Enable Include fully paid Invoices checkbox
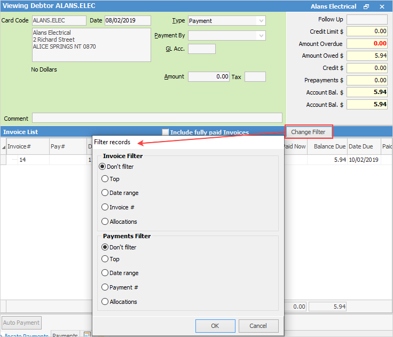The height and width of the screenshot is (337, 393). (x=166, y=132)
